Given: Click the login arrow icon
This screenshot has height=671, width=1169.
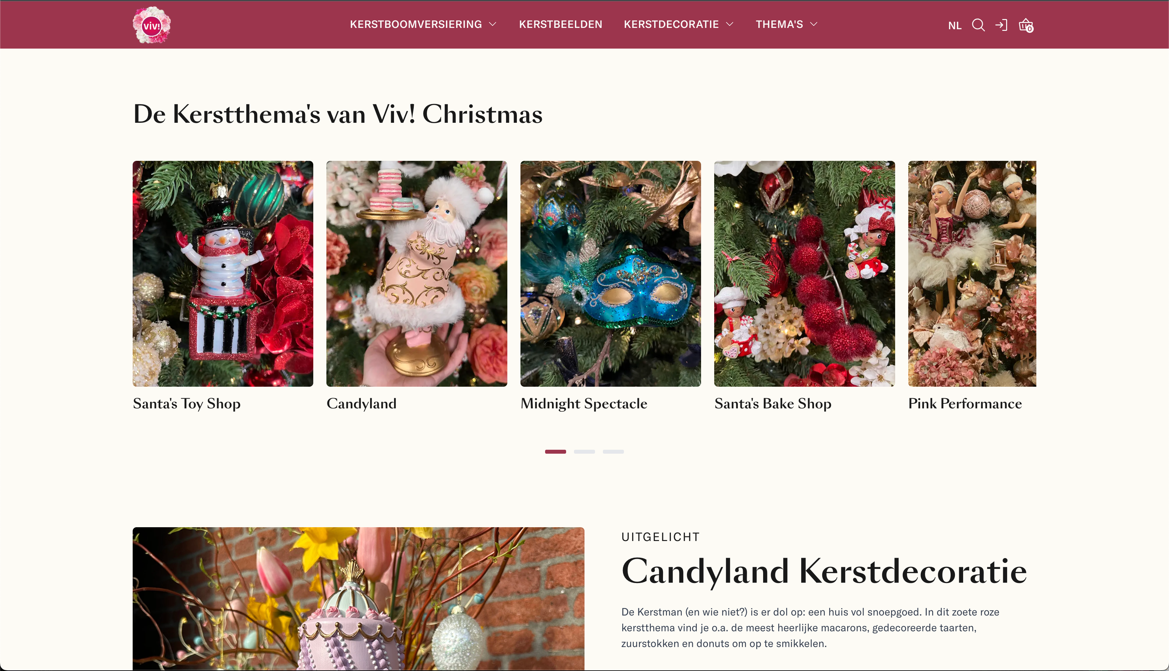Looking at the screenshot, I should pos(1001,25).
